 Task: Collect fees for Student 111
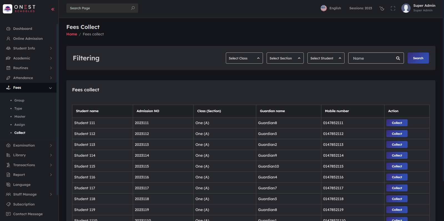click(397, 123)
